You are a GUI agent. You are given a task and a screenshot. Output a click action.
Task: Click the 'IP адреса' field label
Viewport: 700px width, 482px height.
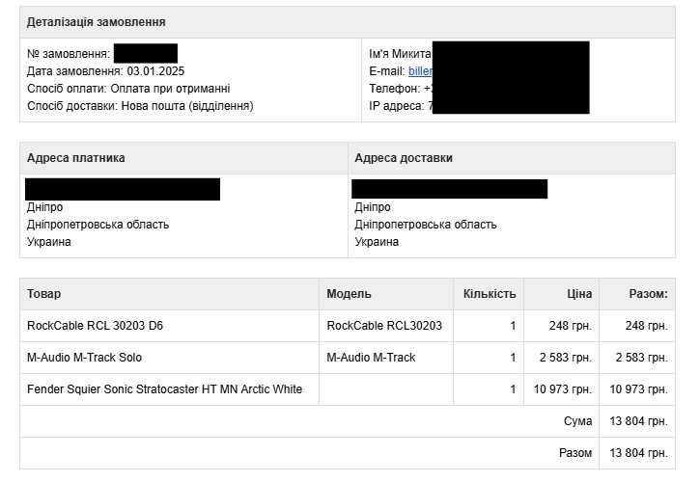tap(396, 106)
